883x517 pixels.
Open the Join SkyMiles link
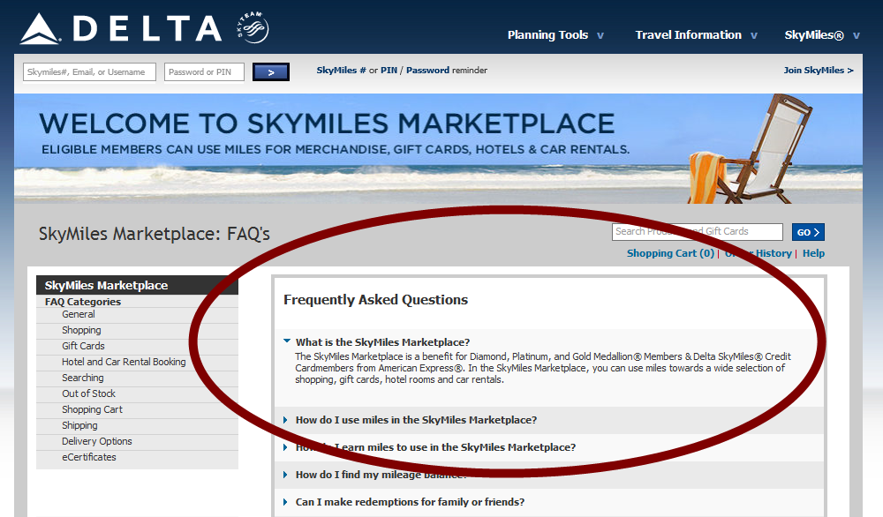(818, 71)
